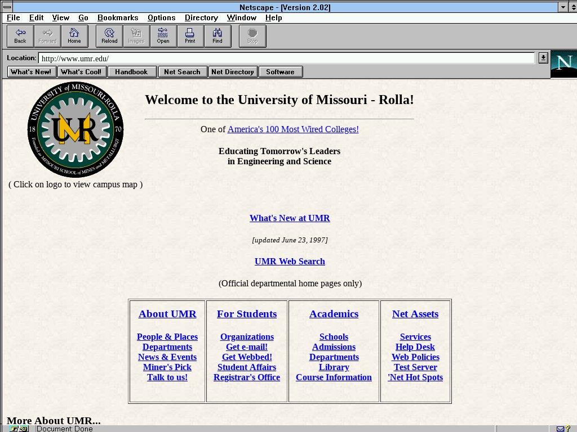Expand the Location history dropdown arrow

pyautogui.click(x=543, y=58)
